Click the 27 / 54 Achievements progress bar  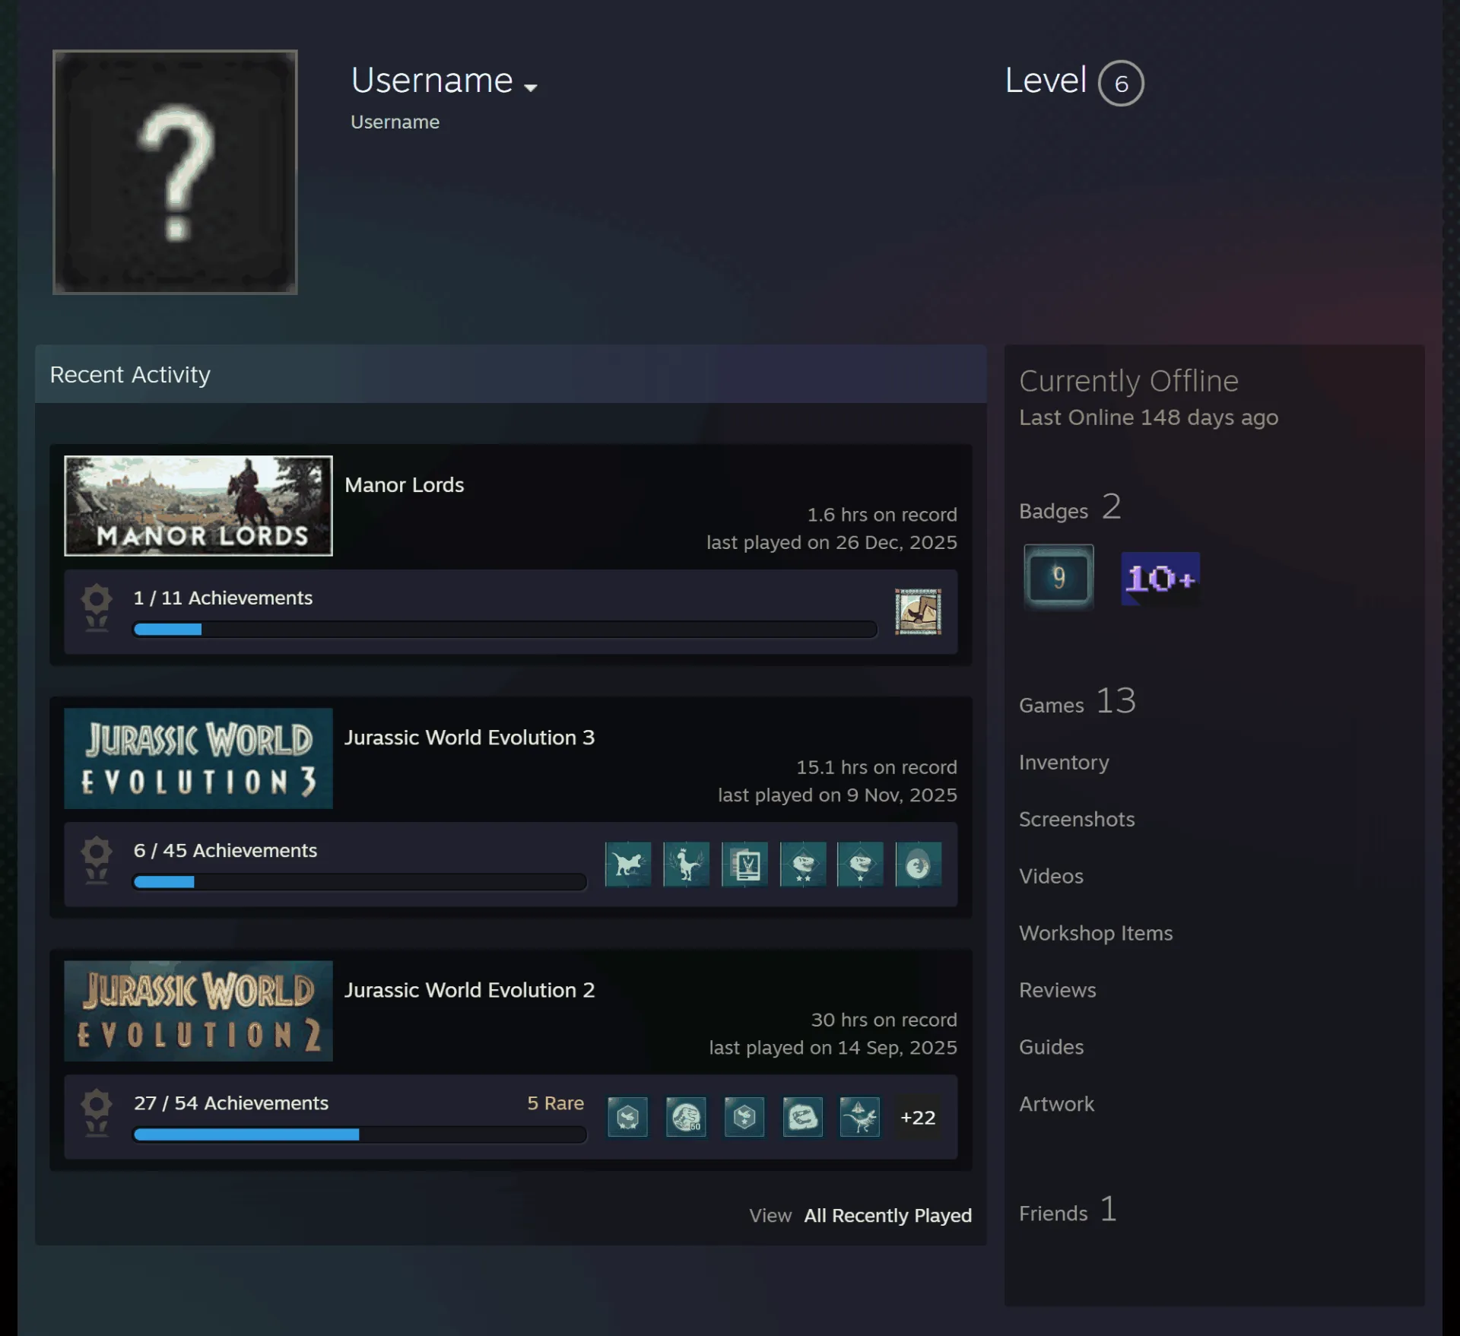(x=360, y=1134)
